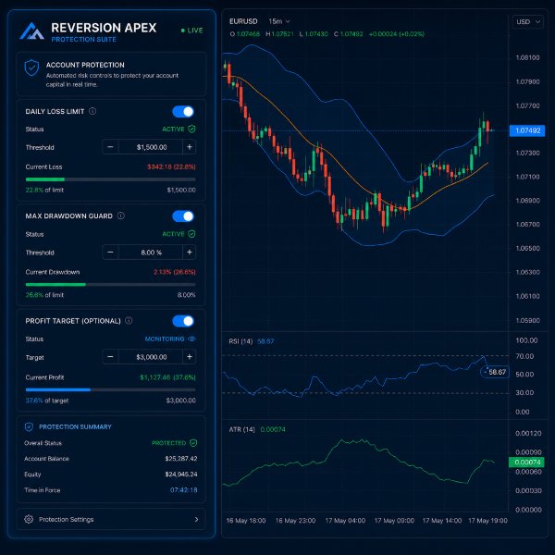Edit the 8.00 % threshold field
The image size is (555, 555).
(x=151, y=252)
